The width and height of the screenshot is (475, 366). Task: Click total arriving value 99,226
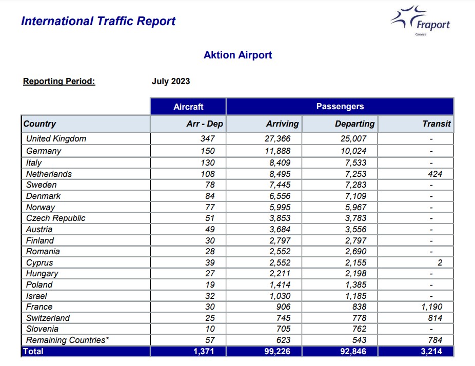click(x=277, y=351)
